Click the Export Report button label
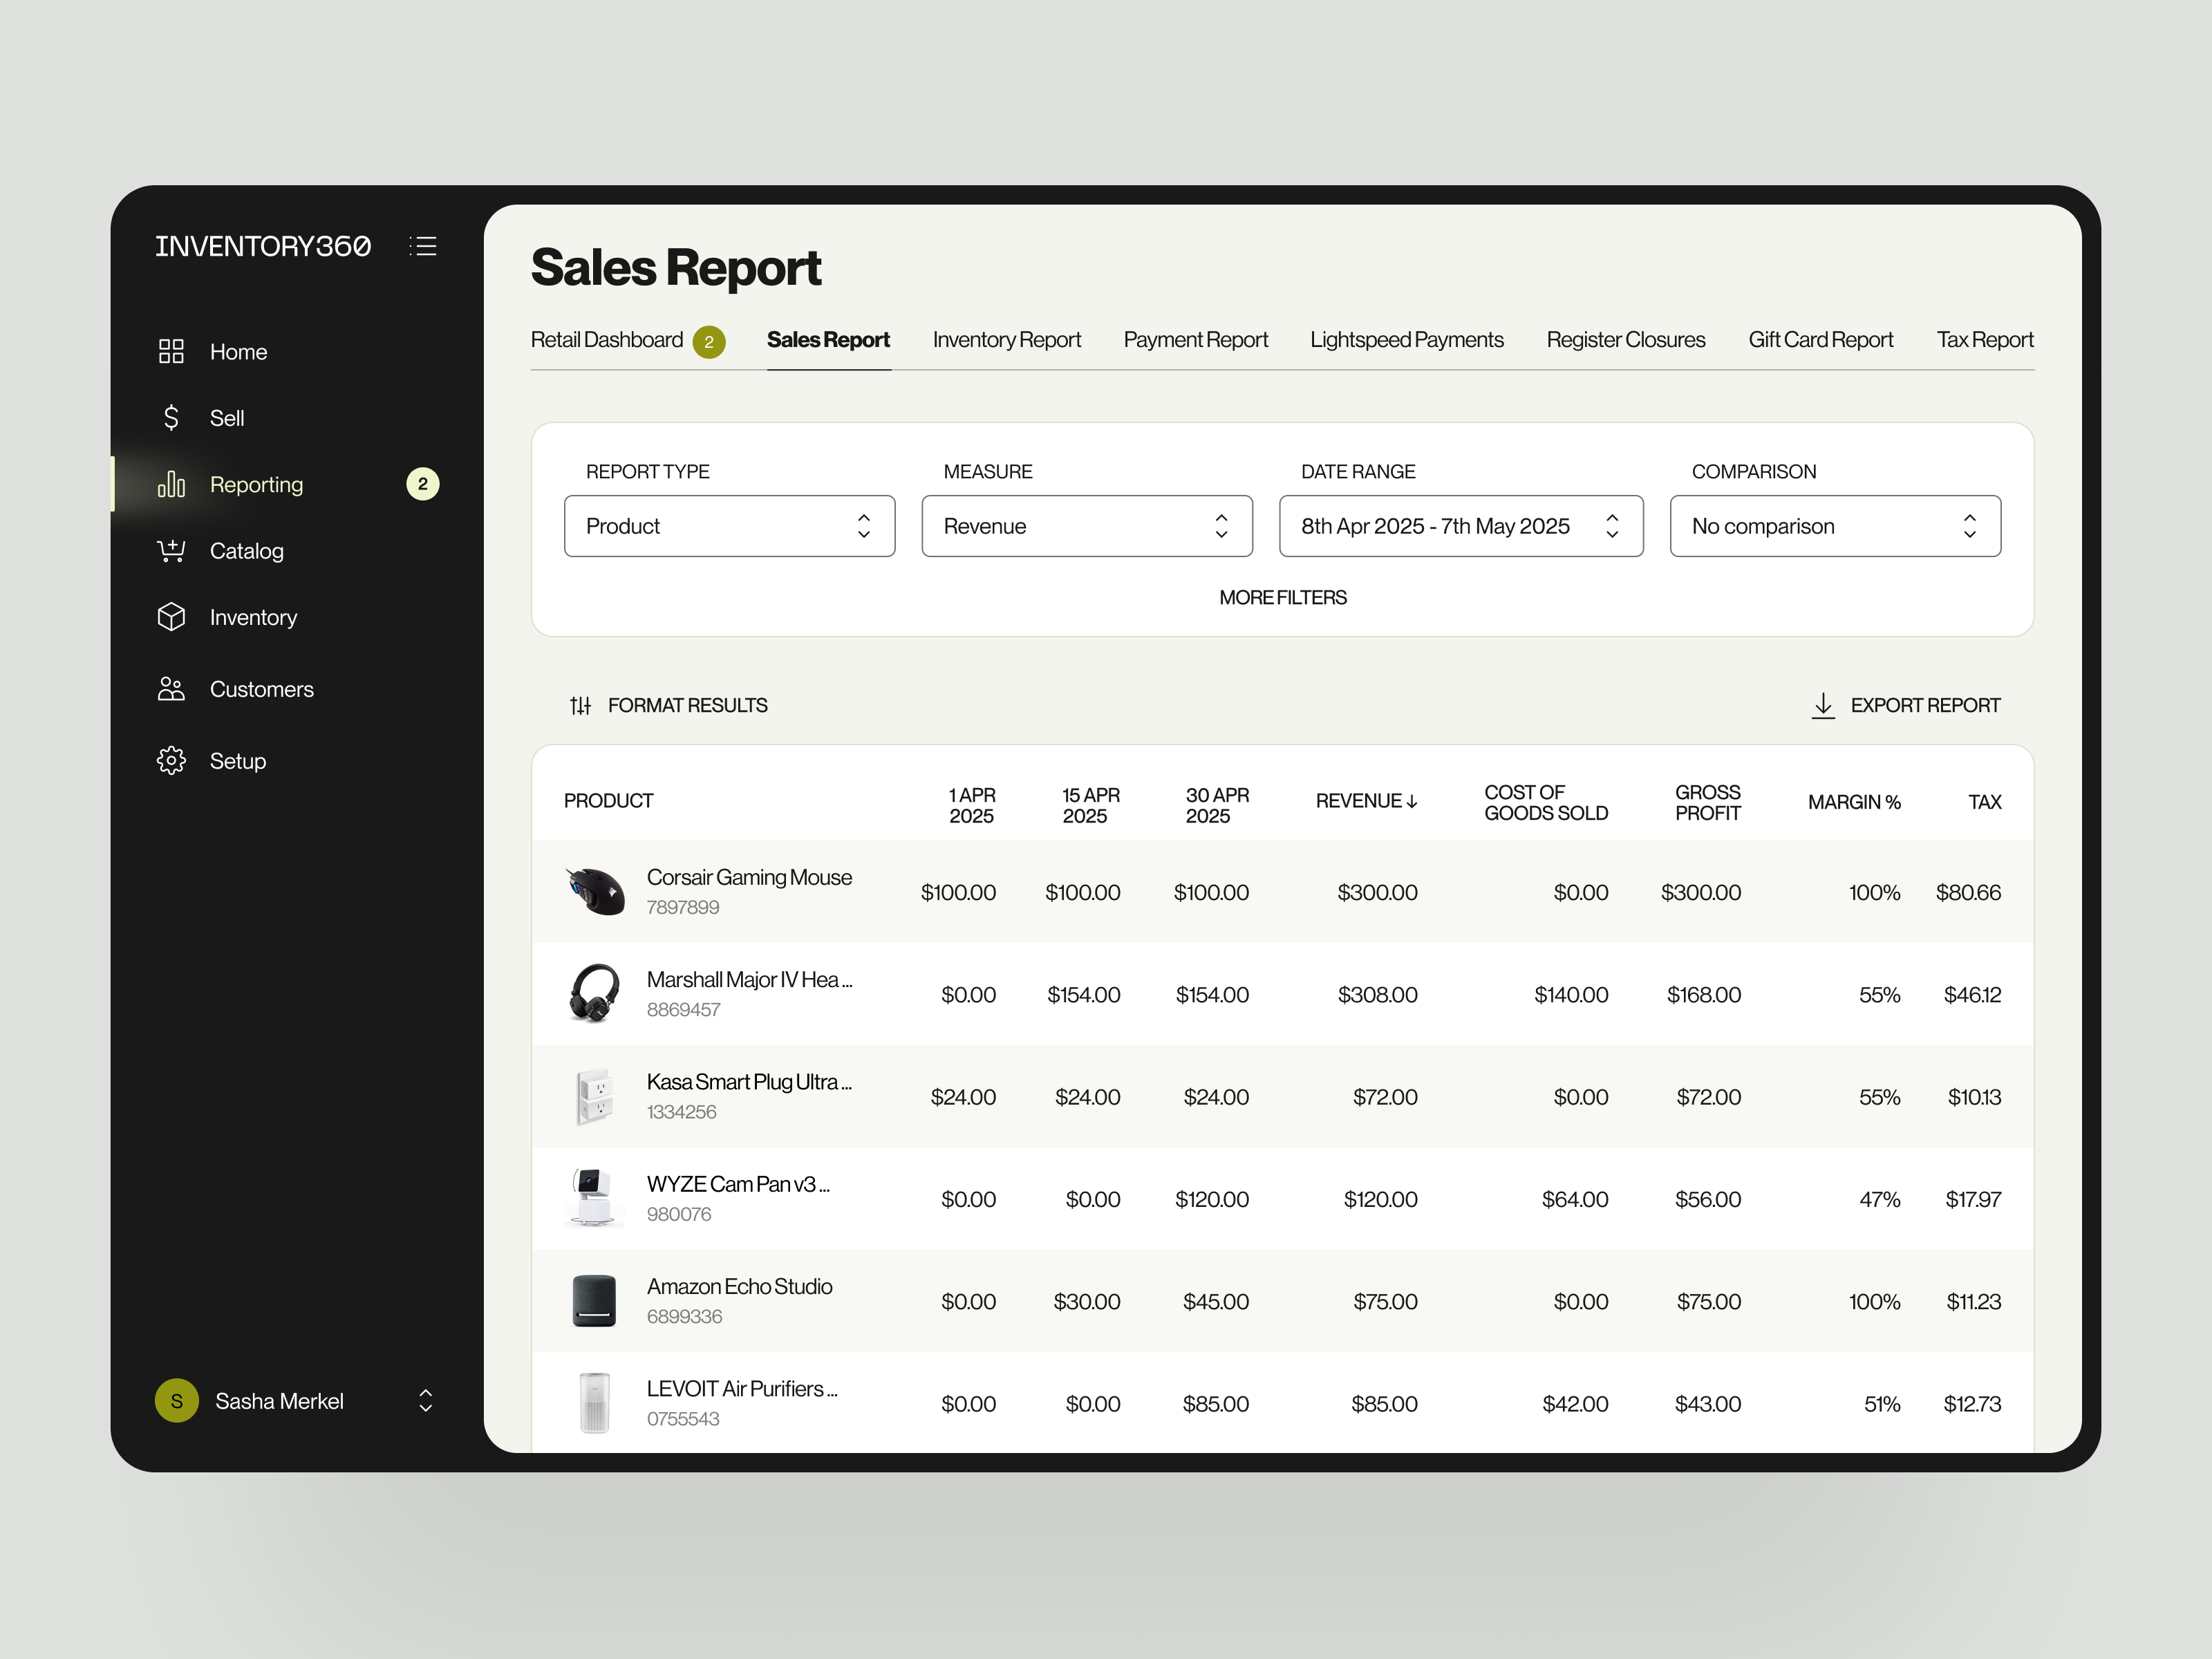2212x1659 pixels. 1925,706
